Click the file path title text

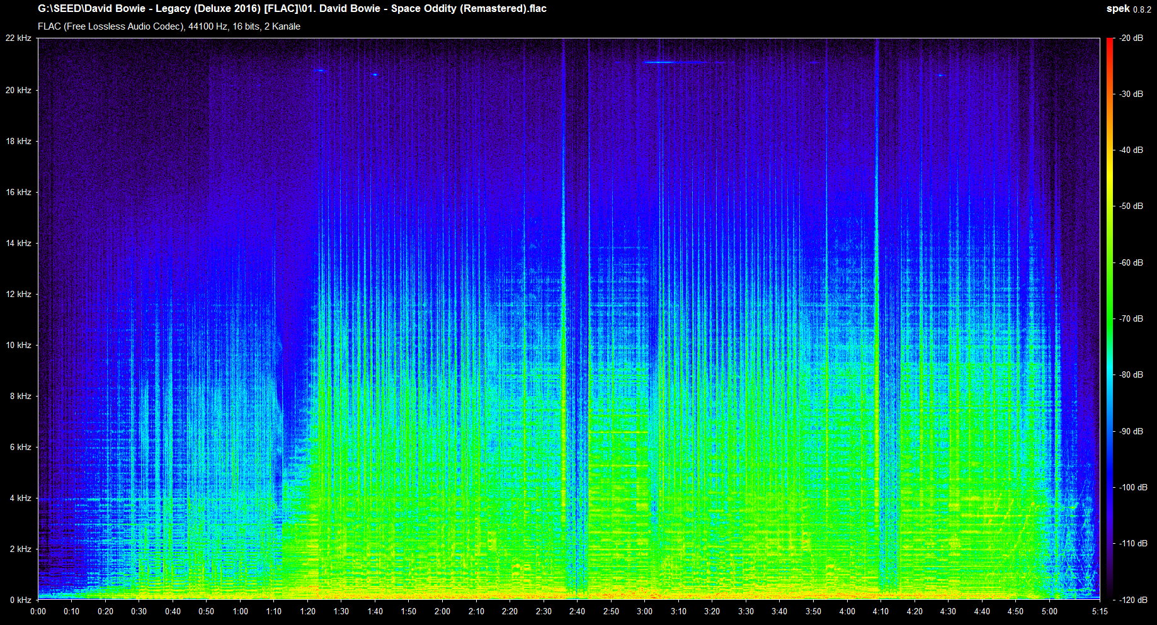[x=292, y=9]
